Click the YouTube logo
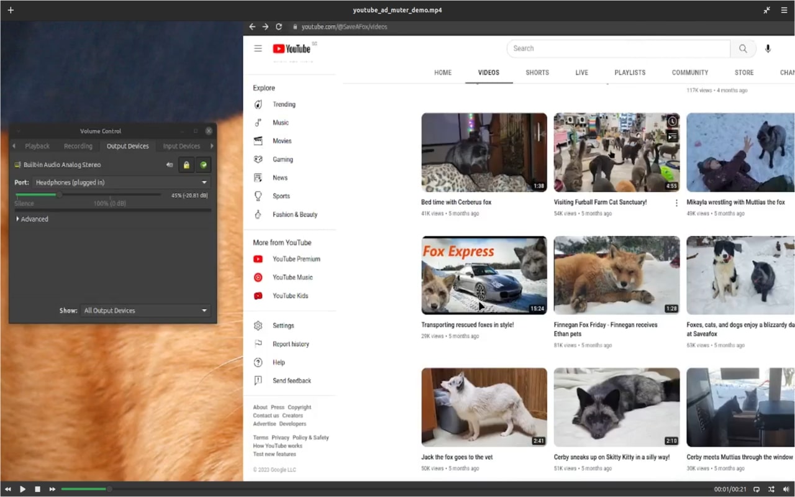 click(291, 48)
